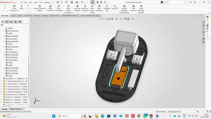
Task: Switch to Command Predictor (Beta) tab
Action: coord(90,16)
